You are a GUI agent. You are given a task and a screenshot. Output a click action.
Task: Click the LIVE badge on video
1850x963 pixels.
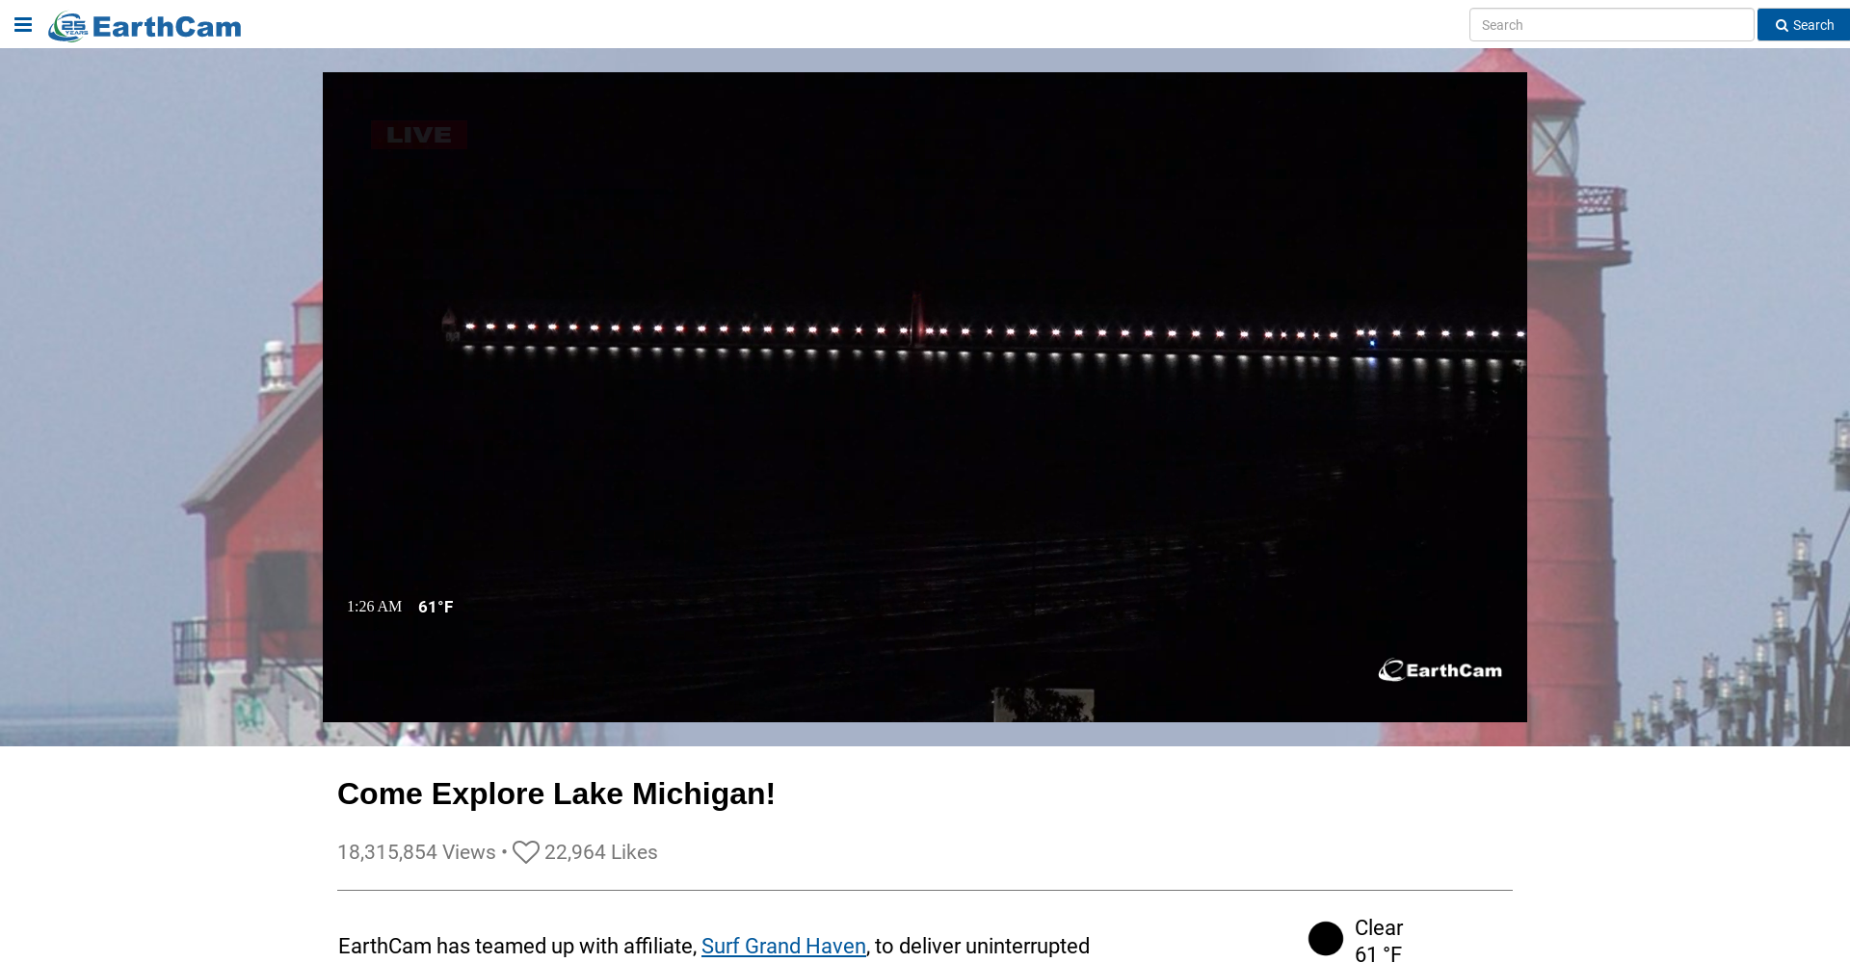point(419,135)
